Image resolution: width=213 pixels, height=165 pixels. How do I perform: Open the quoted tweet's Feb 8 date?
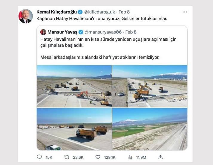(131, 32)
